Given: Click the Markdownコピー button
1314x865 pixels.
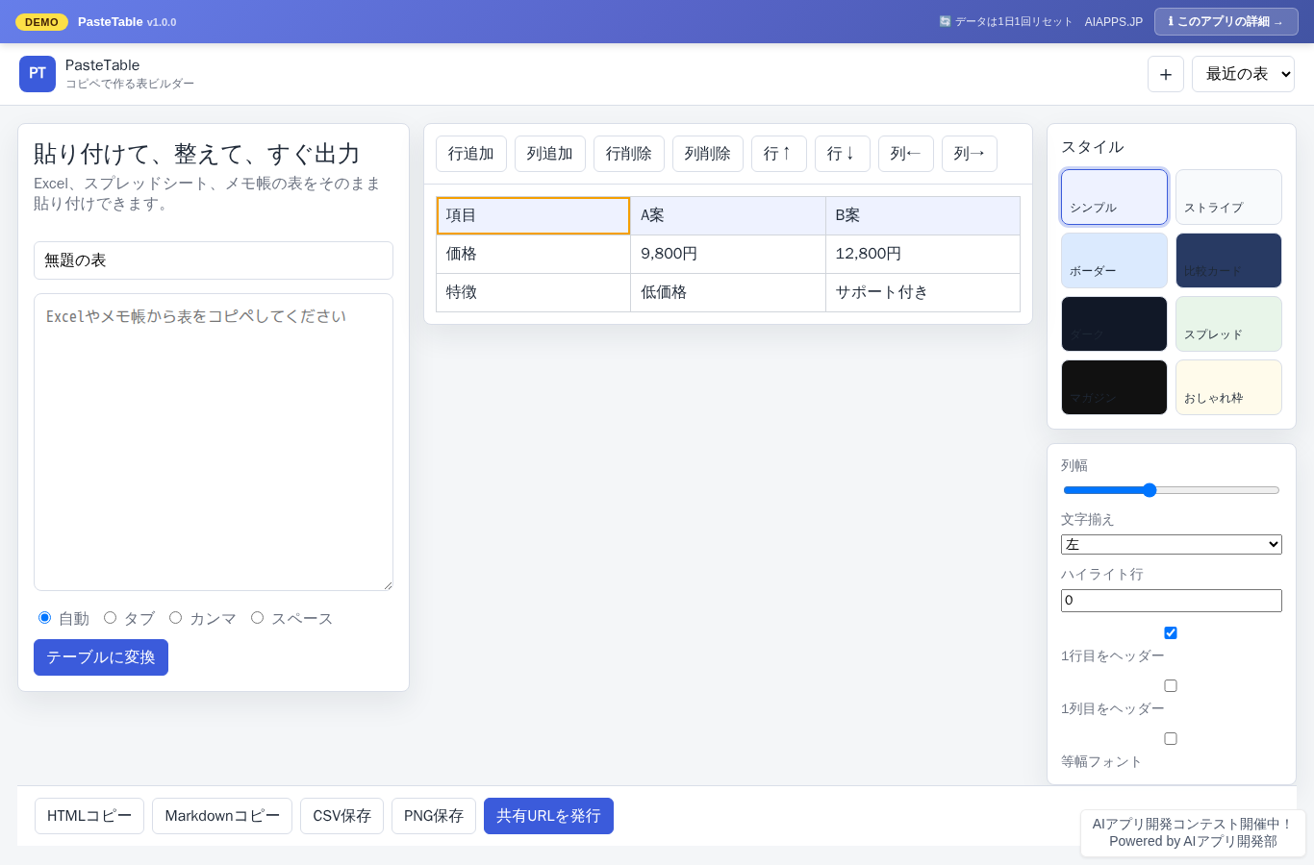Looking at the screenshot, I should [x=222, y=816].
